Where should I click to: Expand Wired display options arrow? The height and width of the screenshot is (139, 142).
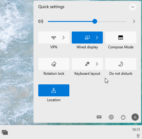(x=97, y=38)
